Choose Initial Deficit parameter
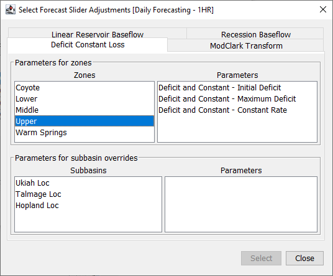The width and height of the screenshot is (333, 276). click(237, 88)
